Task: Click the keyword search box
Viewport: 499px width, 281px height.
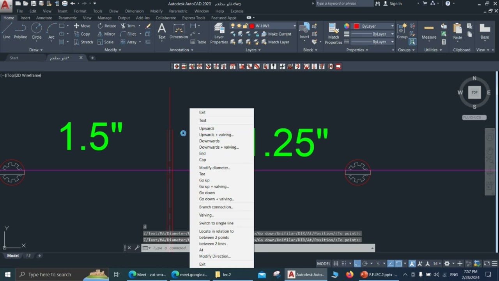Action: point(344,4)
